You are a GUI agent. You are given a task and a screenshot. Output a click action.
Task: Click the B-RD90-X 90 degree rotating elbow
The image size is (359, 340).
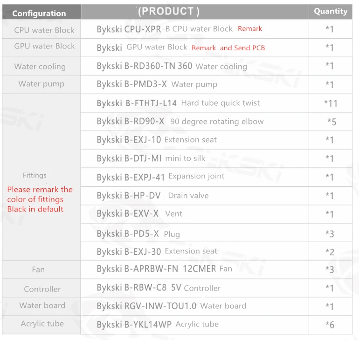click(x=180, y=122)
